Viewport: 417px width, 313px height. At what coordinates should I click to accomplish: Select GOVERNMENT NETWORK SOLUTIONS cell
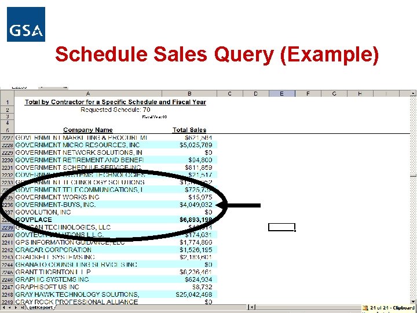[88, 152]
